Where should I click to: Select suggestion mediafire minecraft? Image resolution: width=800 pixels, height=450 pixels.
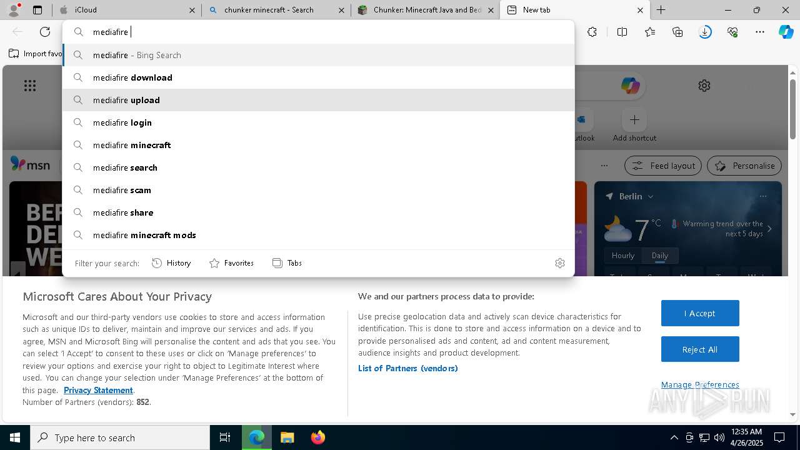tap(318, 145)
